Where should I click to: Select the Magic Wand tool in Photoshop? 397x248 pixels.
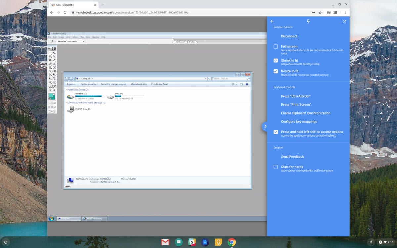[54, 56]
